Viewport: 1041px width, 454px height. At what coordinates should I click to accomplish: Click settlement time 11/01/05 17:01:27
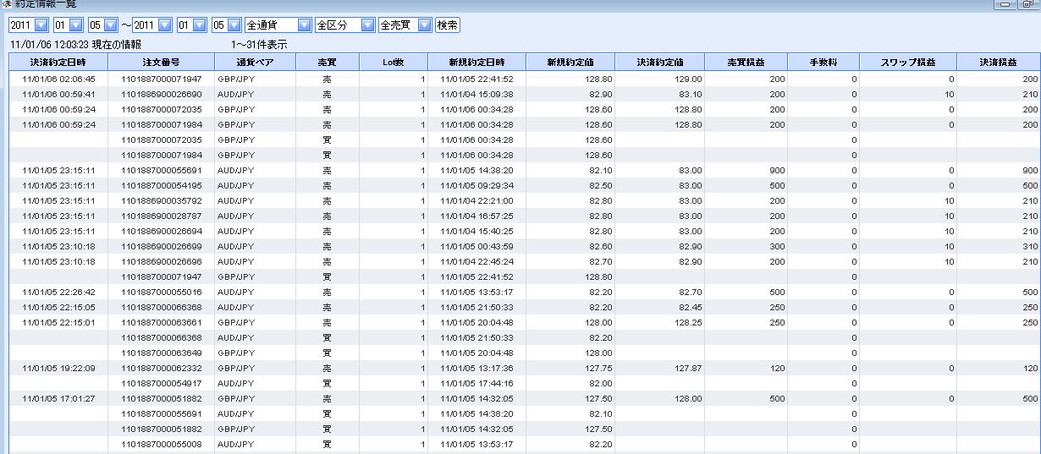tap(58, 398)
